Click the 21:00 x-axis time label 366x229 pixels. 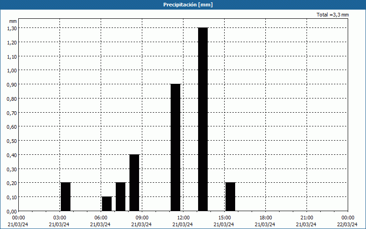pos(307,218)
